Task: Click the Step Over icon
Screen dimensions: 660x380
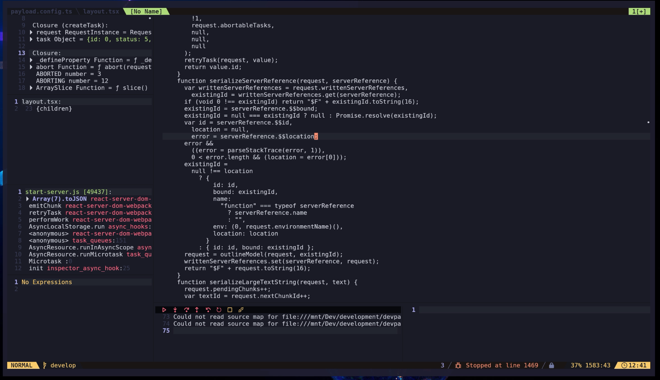Action: 187,310
